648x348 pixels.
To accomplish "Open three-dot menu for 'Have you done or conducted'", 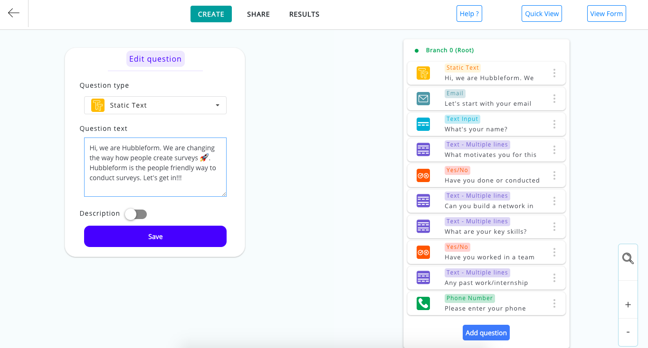I will [x=554, y=175].
